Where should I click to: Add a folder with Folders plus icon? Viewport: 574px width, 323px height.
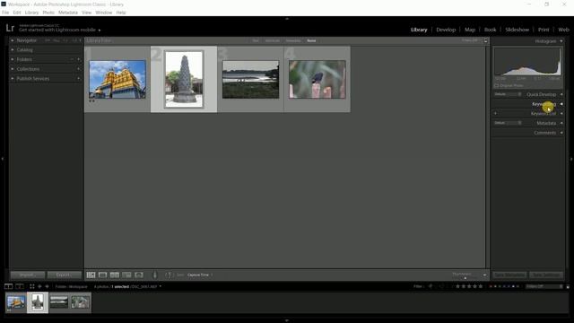click(x=78, y=59)
